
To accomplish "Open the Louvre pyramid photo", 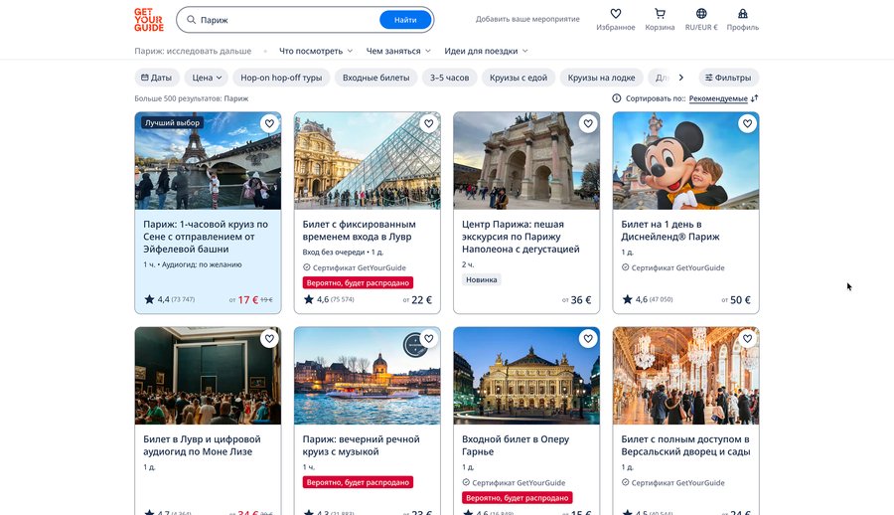I will pyautogui.click(x=368, y=160).
